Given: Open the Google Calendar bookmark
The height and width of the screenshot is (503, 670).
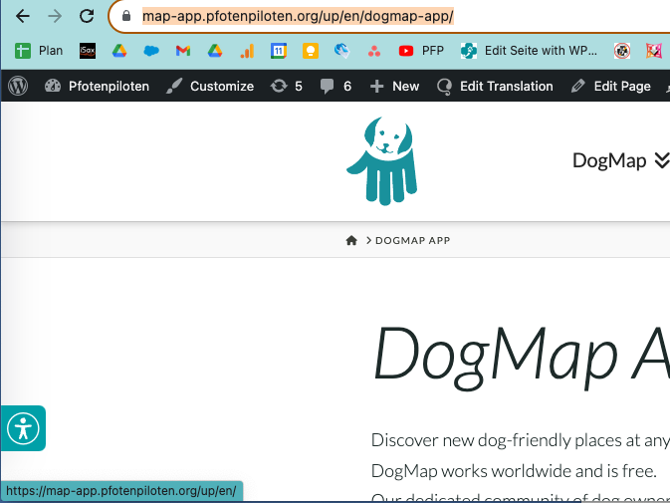Looking at the screenshot, I should 279,51.
